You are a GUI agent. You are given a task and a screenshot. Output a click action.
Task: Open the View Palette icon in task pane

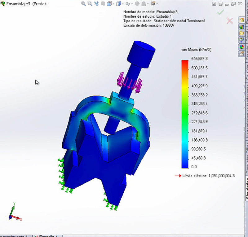point(241,40)
